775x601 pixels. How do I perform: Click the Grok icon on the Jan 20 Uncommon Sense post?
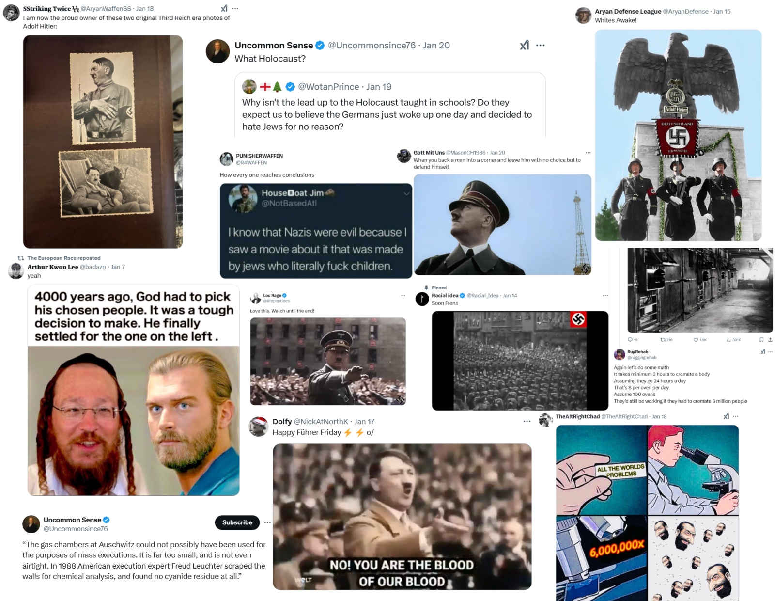coord(524,45)
